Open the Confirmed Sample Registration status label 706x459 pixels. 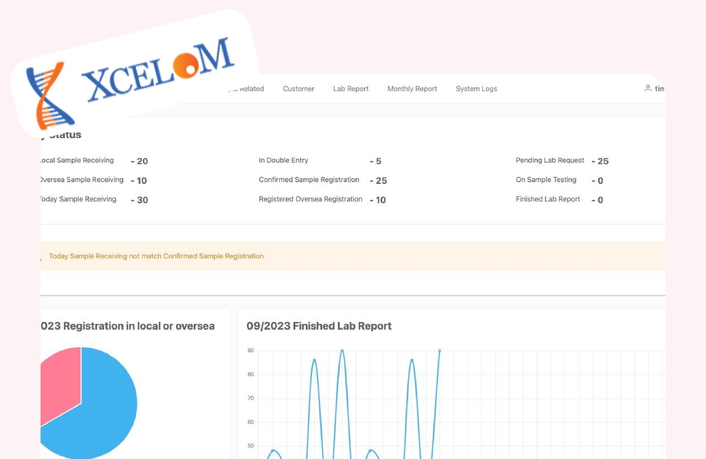[x=309, y=180]
